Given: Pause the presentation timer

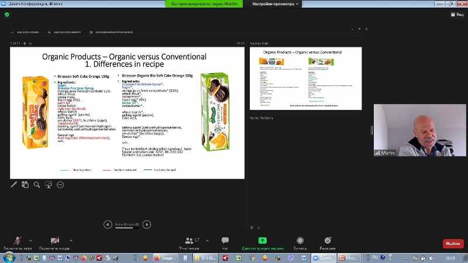Looking at the screenshot, I should [25, 43].
